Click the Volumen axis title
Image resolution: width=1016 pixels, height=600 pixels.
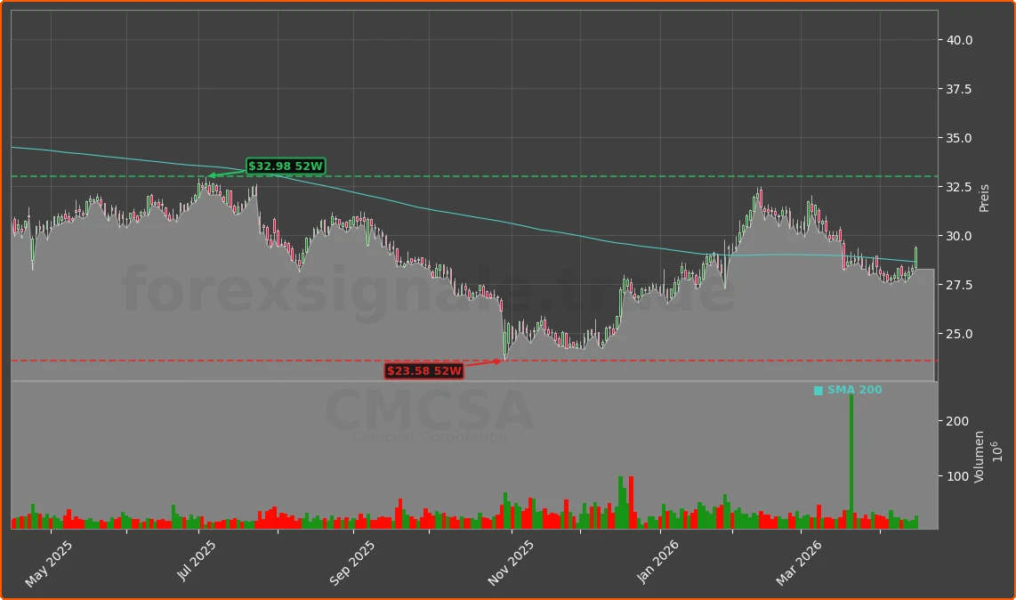point(979,457)
